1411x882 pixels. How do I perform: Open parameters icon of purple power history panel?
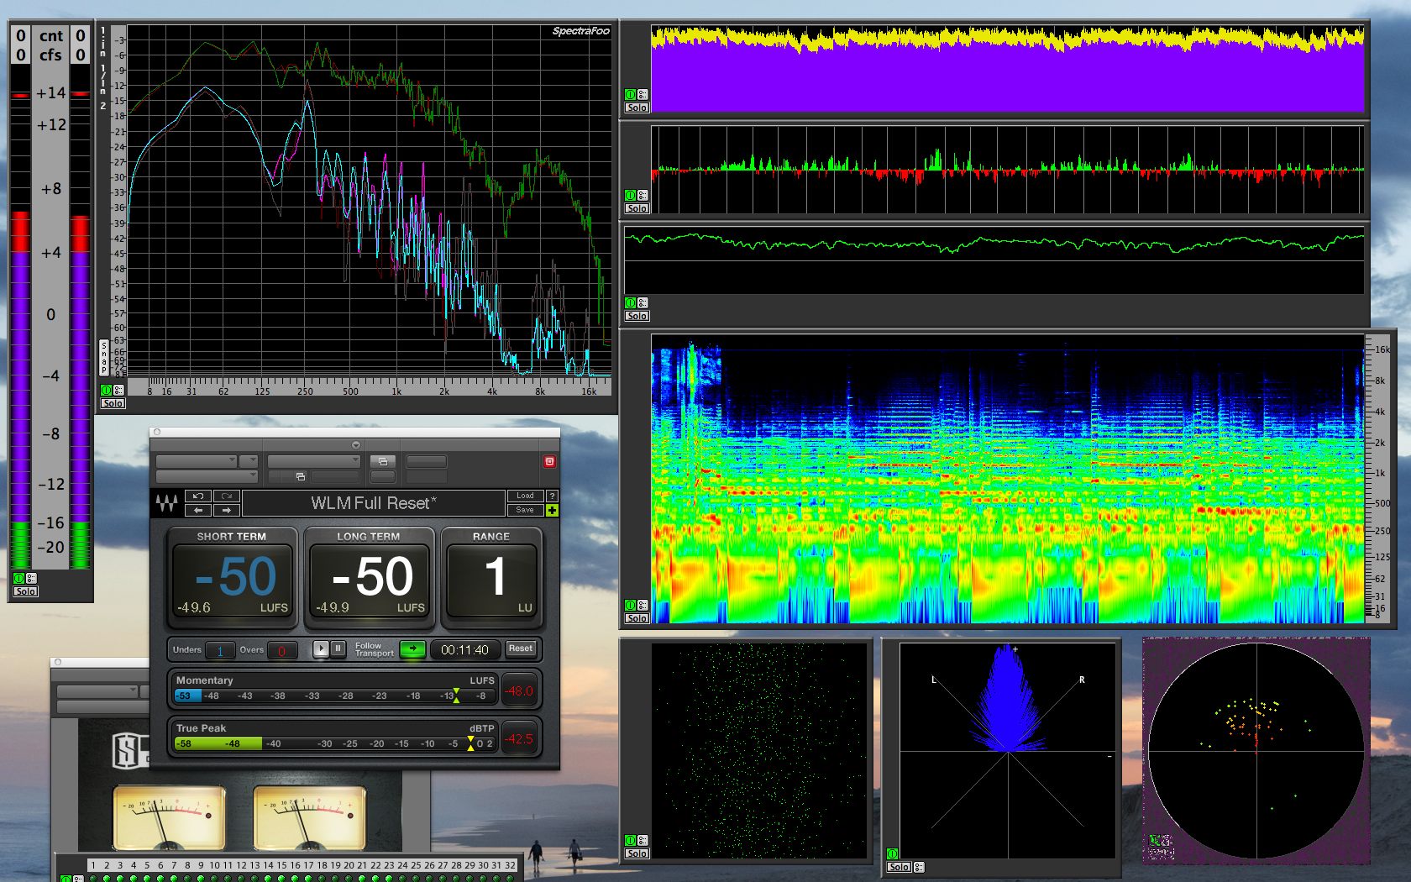643,94
